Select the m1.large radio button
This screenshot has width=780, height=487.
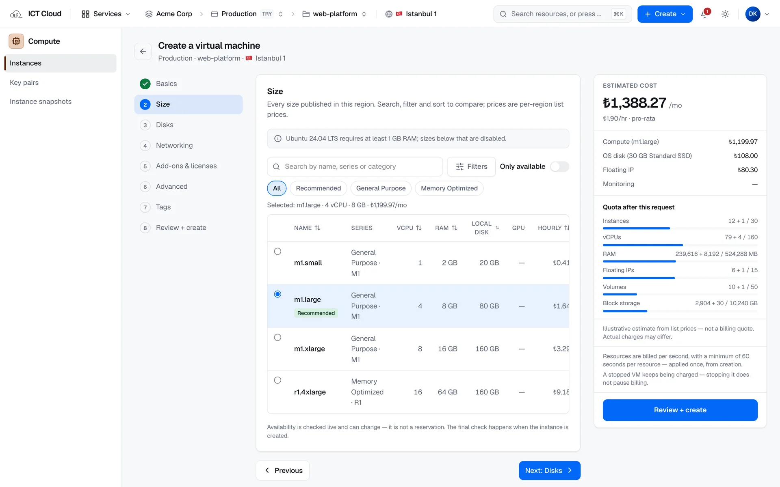tap(277, 294)
